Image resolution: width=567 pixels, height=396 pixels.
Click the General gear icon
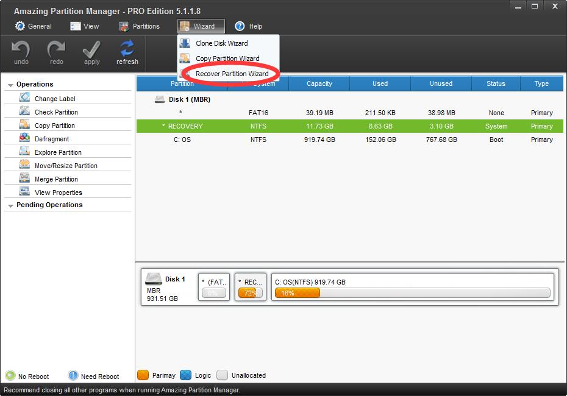point(20,26)
